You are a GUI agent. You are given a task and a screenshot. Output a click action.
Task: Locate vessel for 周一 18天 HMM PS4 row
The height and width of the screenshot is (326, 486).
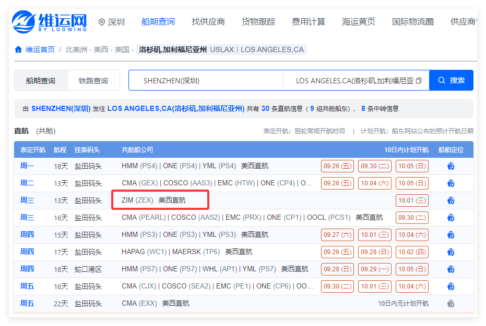point(451,167)
